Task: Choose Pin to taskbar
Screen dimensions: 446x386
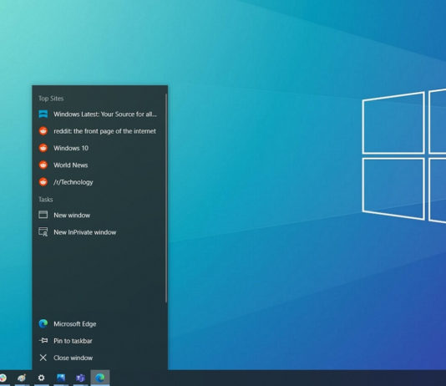Action: [x=100, y=341]
